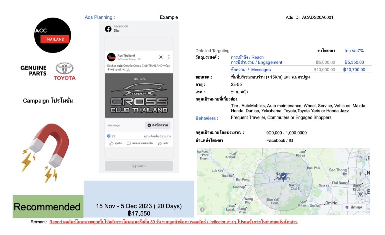Click the Frequent Traveller behaviors text
The height and width of the screenshot is (235, 385).
[281, 117]
